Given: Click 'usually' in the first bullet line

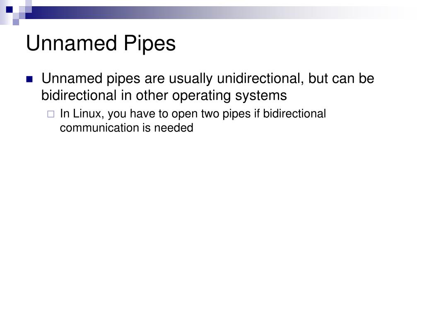Looking at the screenshot, I should click(190, 79).
